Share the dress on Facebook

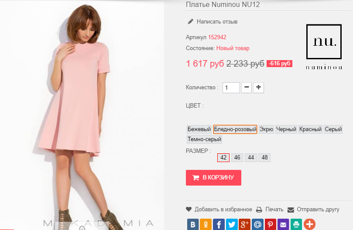click(x=219, y=224)
